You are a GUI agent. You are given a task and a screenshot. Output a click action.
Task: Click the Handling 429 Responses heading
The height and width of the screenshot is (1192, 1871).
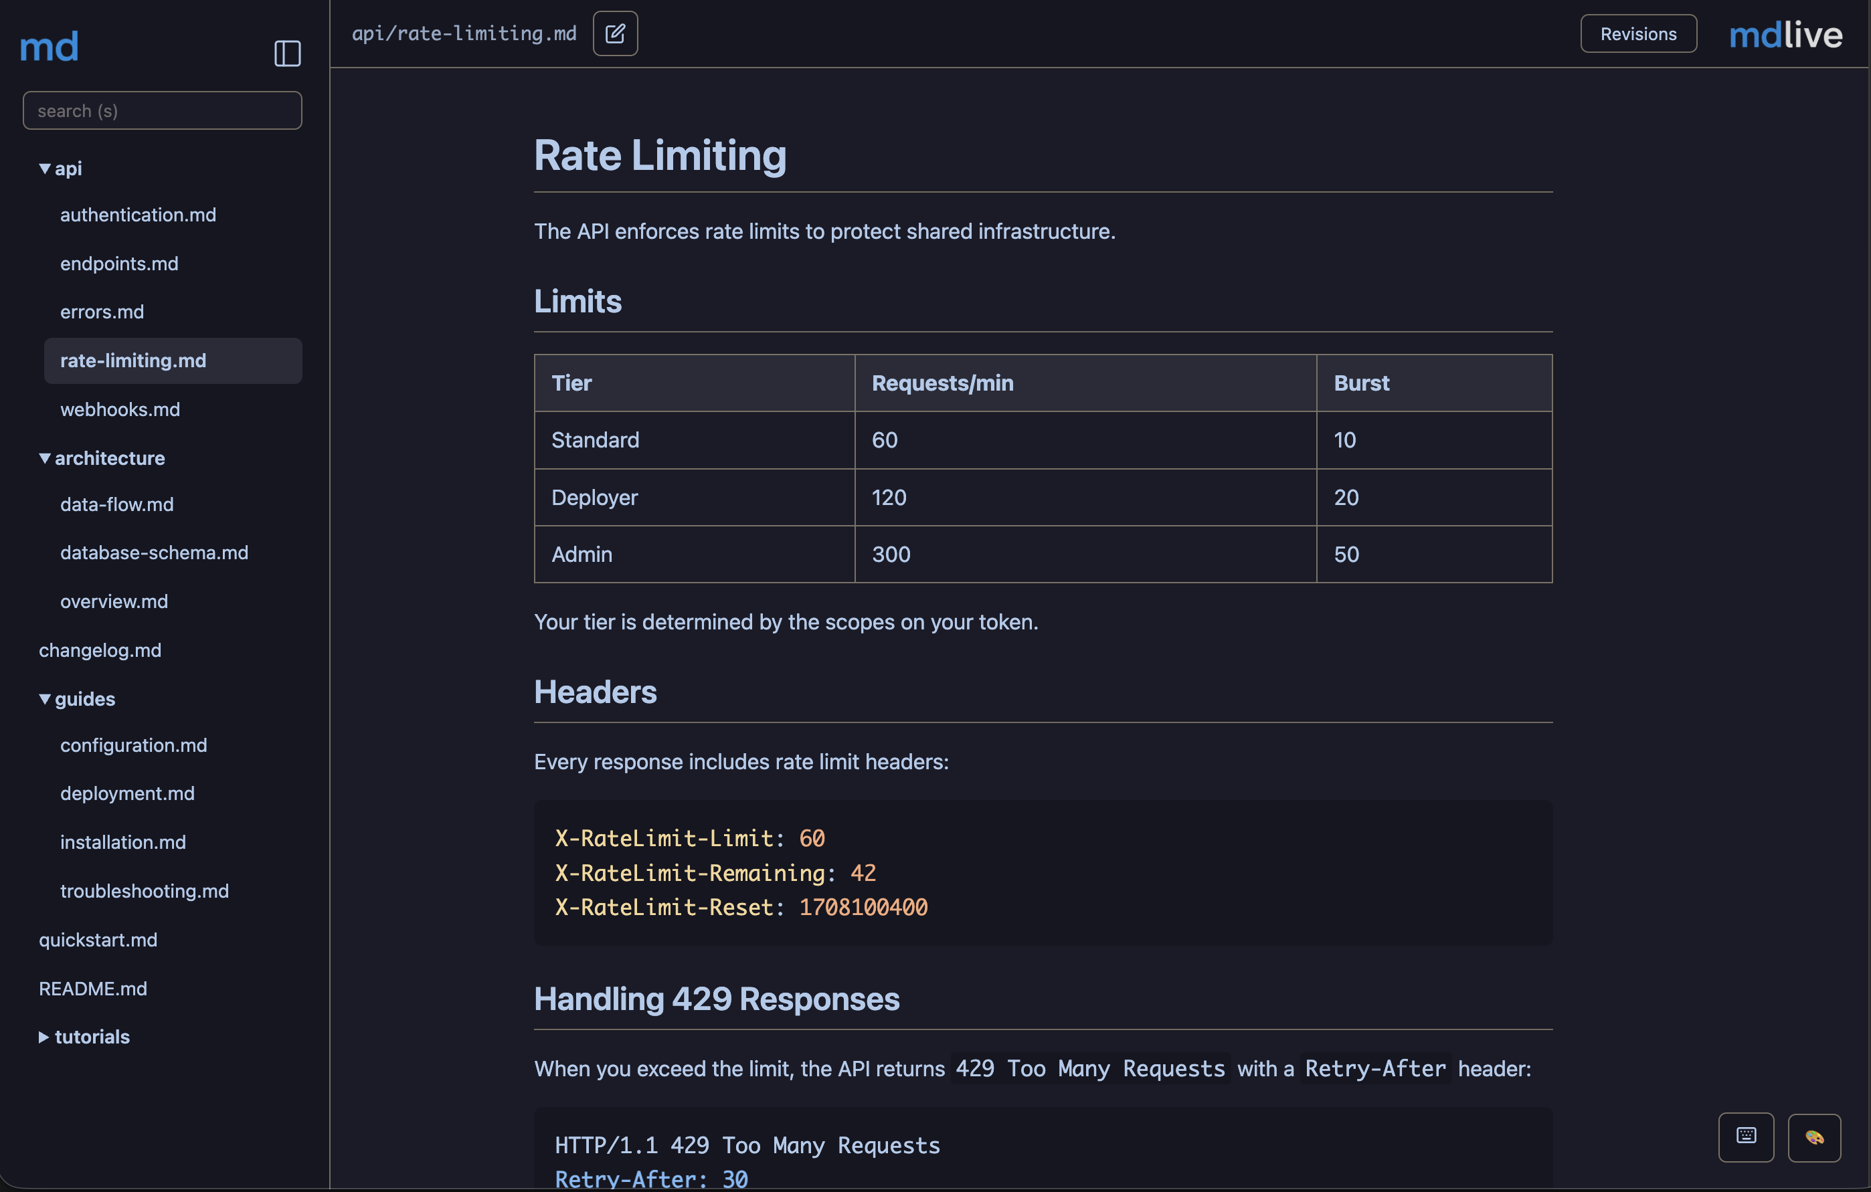[717, 999]
